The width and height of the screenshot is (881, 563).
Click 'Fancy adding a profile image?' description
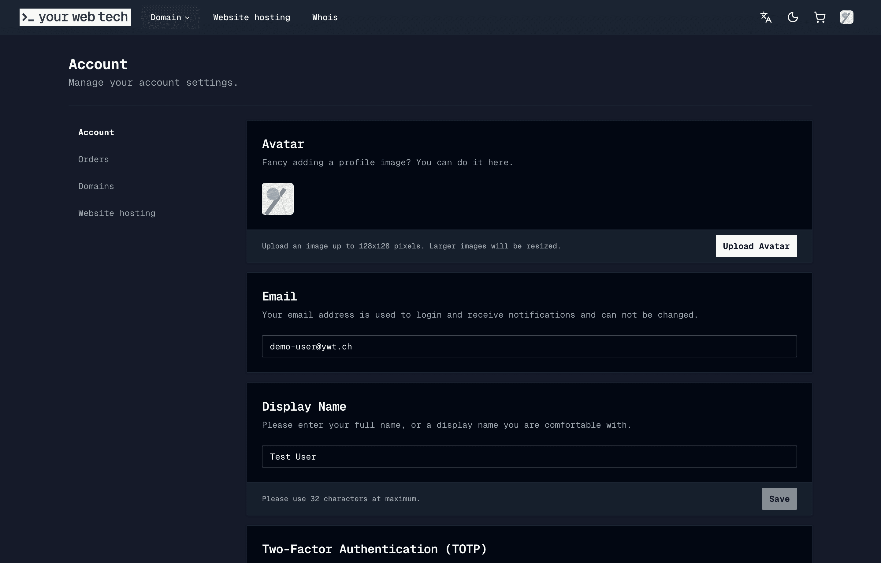(388, 162)
